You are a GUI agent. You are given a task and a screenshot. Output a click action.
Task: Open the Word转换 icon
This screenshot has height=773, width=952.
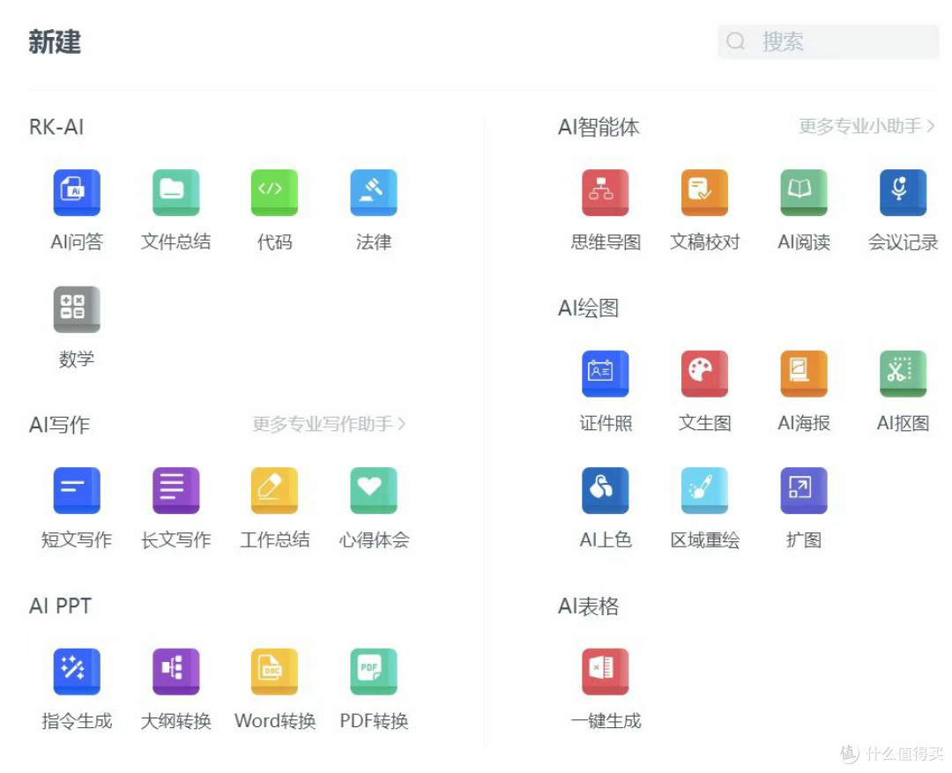(x=274, y=672)
